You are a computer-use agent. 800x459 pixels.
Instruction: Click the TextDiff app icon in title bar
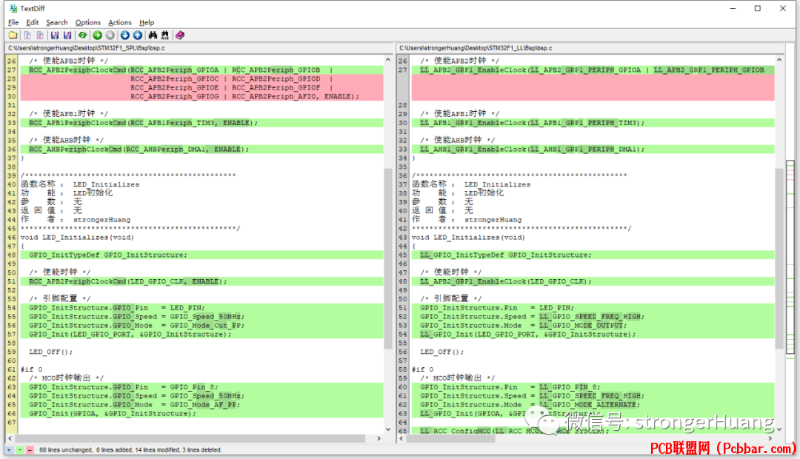(x=13, y=8)
